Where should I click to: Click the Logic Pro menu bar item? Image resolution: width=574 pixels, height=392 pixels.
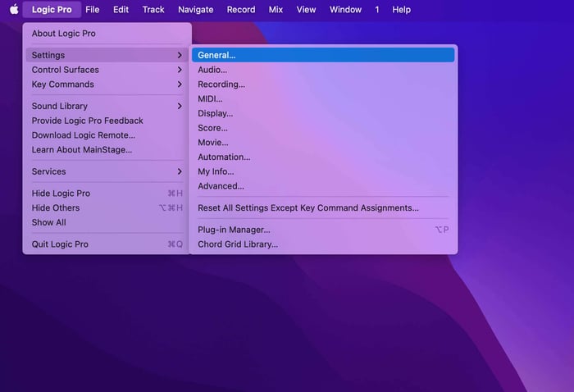pyautogui.click(x=52, y=10)
